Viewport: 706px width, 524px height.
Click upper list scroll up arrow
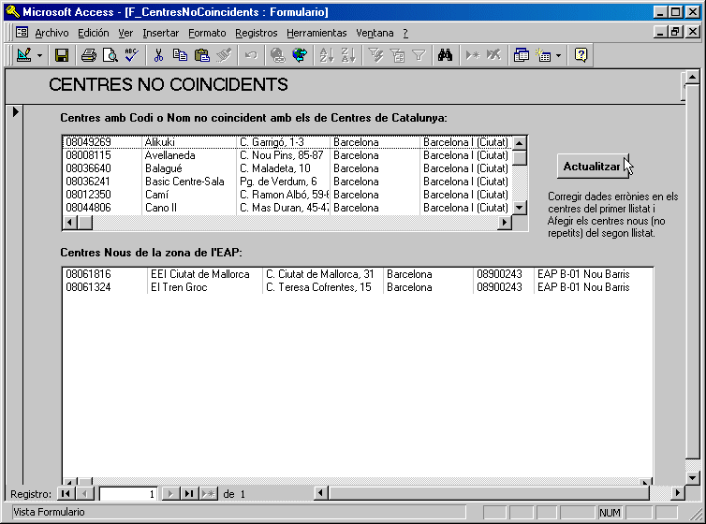[519, 143]
